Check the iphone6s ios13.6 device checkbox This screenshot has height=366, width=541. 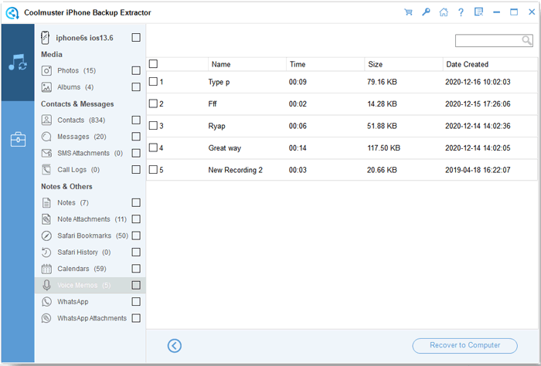[136, 38]
